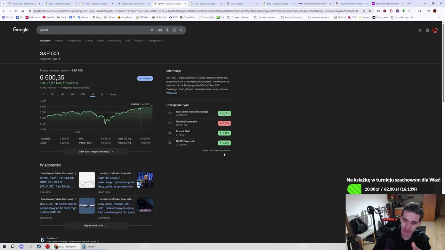
Task: Open the S&P 500 INDEXSP options menu
Action: click(59, 59)
